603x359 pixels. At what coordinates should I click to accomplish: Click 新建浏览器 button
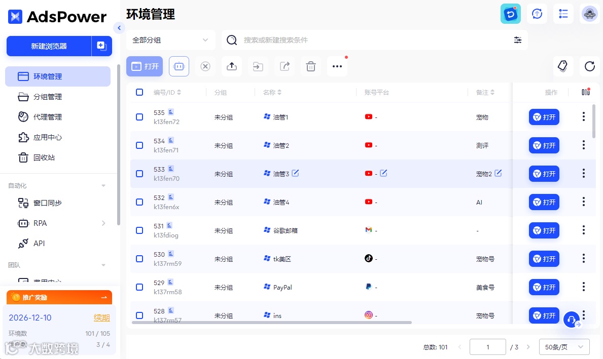click(49, 46)
